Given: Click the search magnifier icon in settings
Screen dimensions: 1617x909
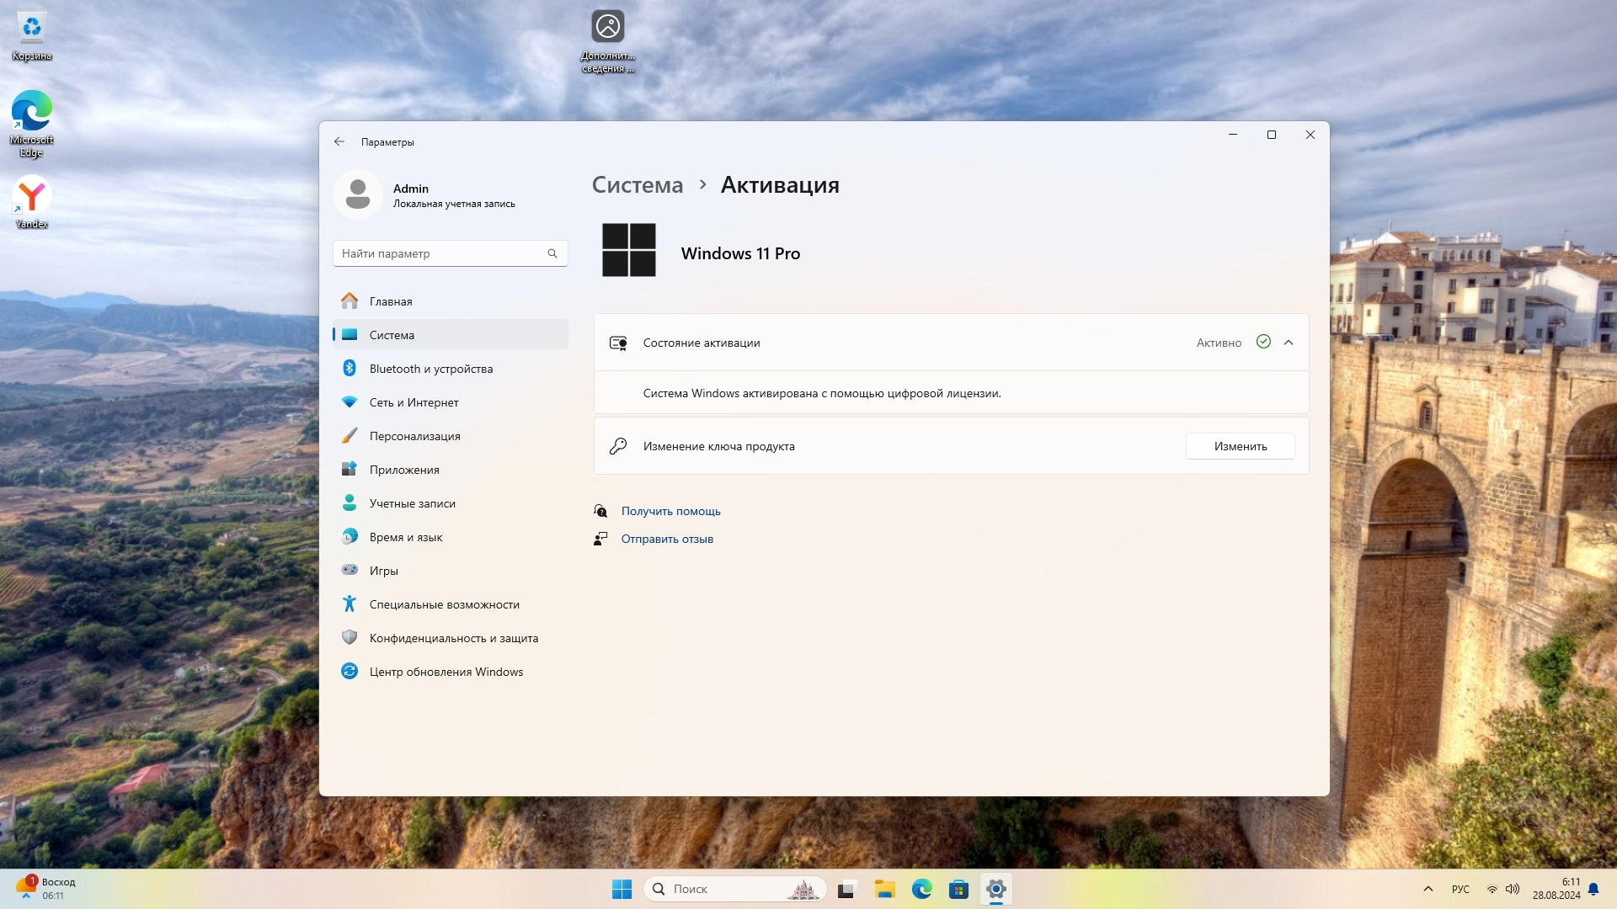Looking at the screenshot, I should point(552,253).
